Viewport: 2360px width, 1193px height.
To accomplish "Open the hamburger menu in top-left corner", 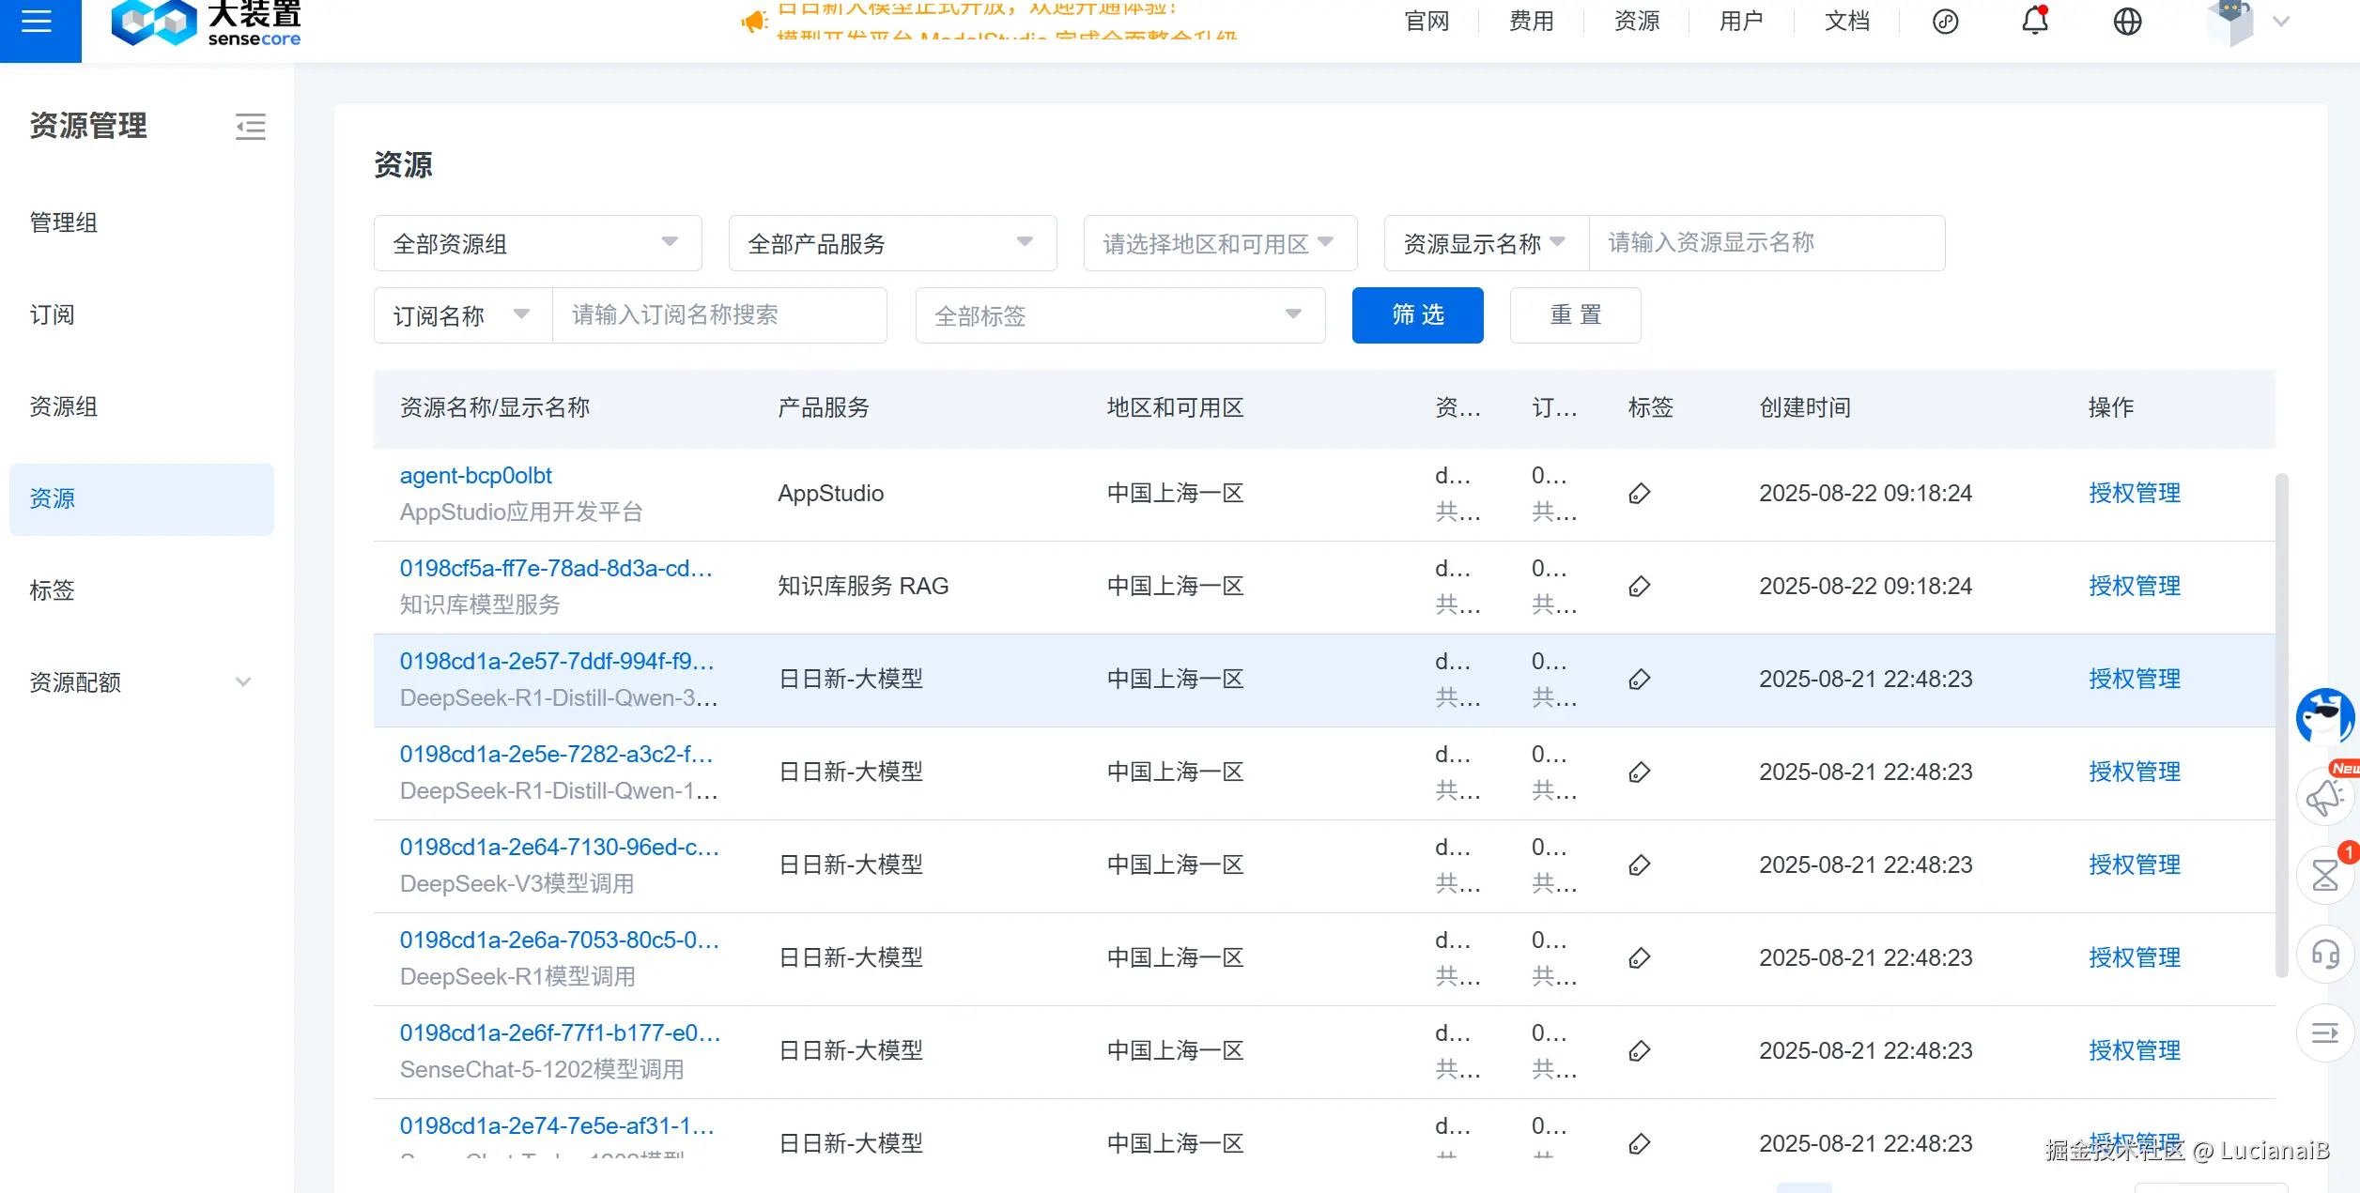I will pos(38,23).
